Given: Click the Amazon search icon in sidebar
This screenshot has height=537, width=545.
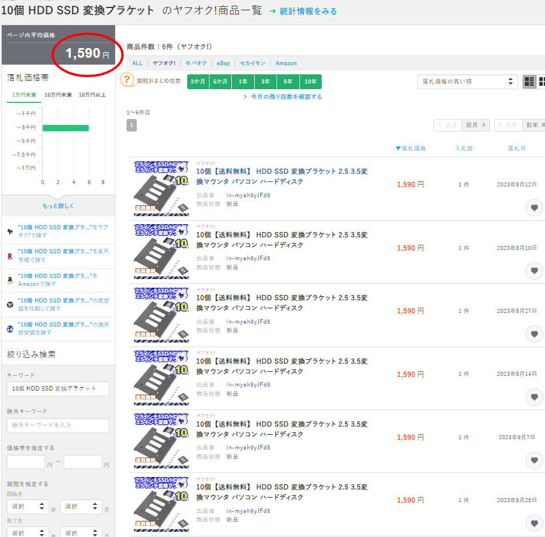Looking at the screenshot, I should [10, 280].
